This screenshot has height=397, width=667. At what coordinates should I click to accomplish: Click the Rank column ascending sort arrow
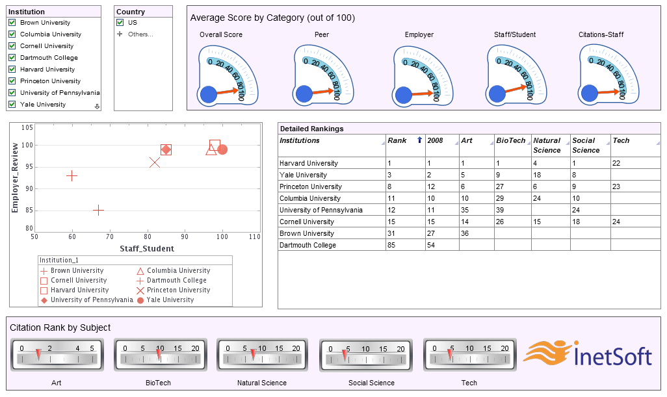[x=419, y=140]
